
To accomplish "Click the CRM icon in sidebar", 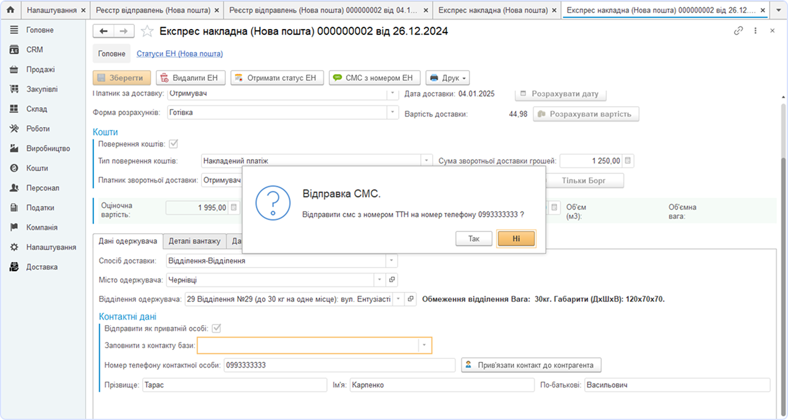I will [14, 50].
